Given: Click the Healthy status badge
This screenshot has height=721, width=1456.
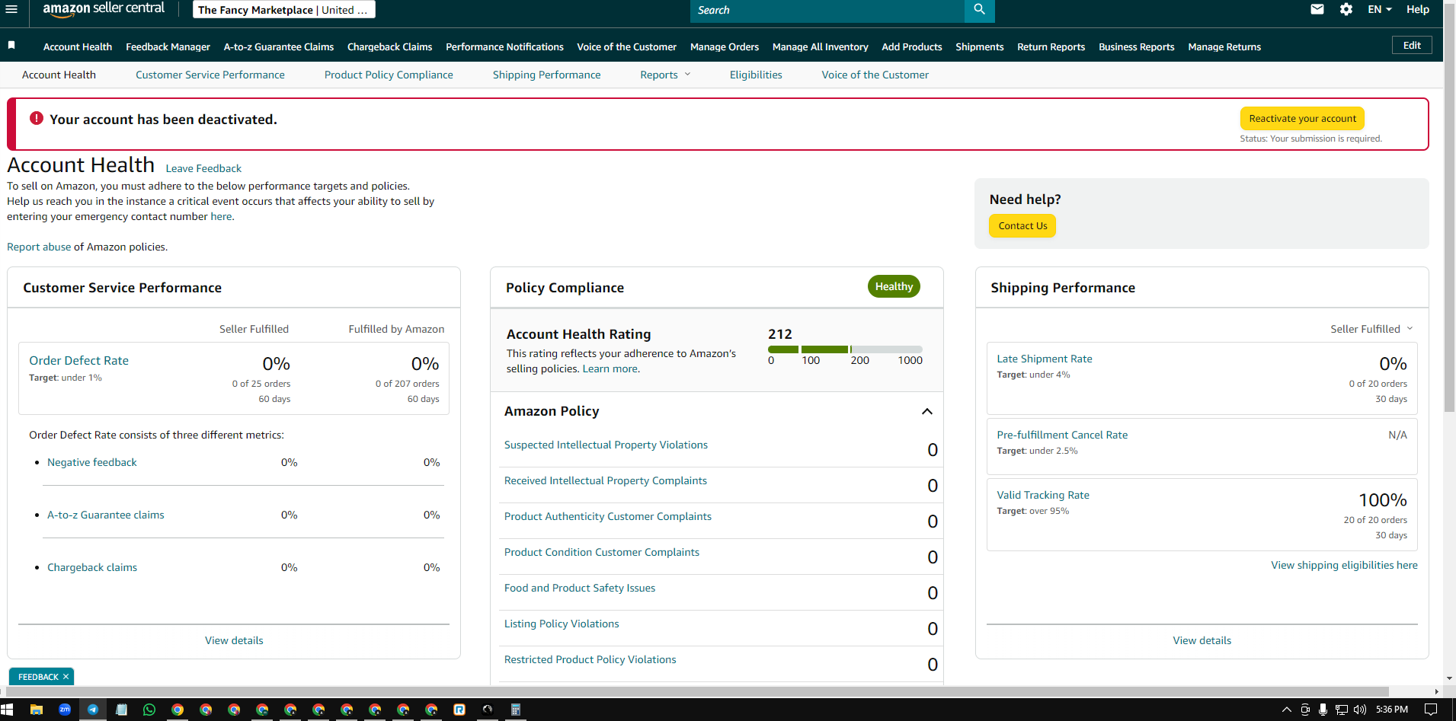Looking at the screenshot, I should [894, 286].
